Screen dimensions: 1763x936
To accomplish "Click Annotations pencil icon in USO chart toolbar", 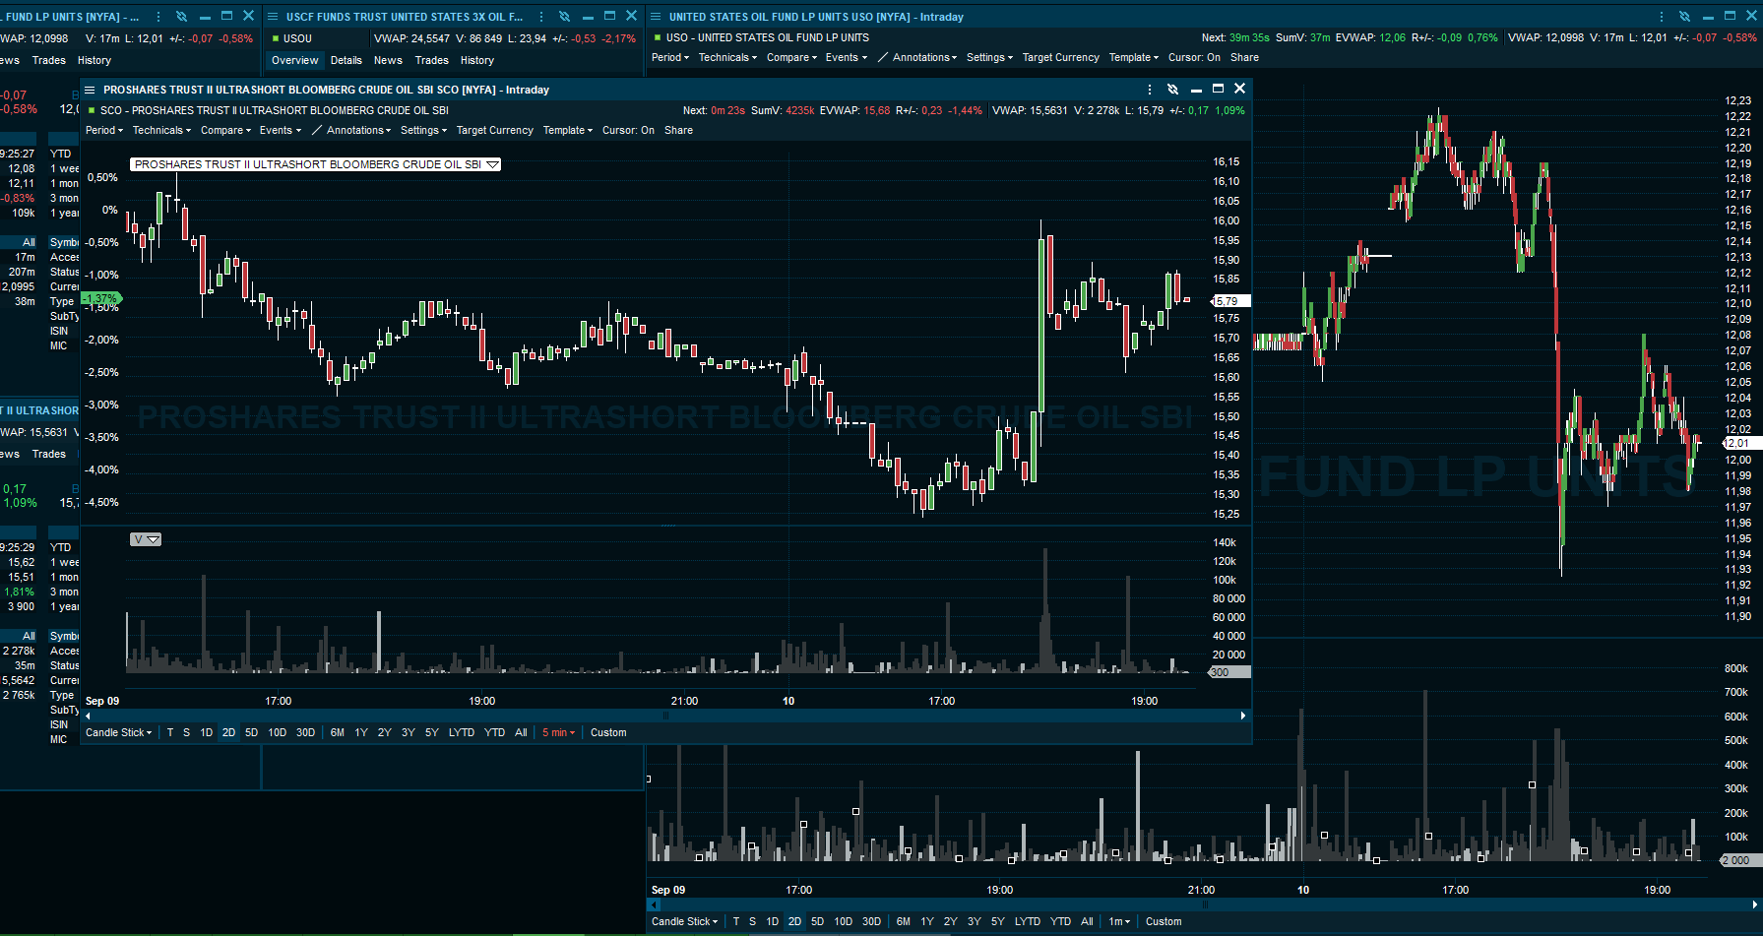I will pyautogui.click(x=883, y=57).
